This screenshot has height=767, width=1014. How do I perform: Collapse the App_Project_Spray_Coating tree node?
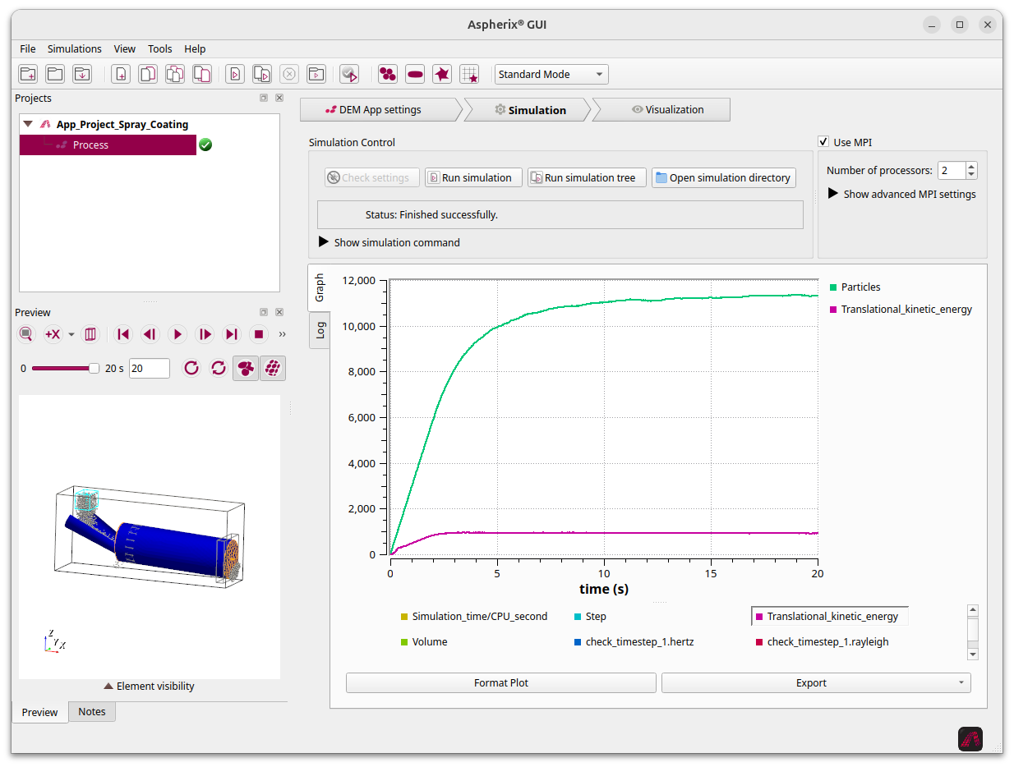coord(28,125)
